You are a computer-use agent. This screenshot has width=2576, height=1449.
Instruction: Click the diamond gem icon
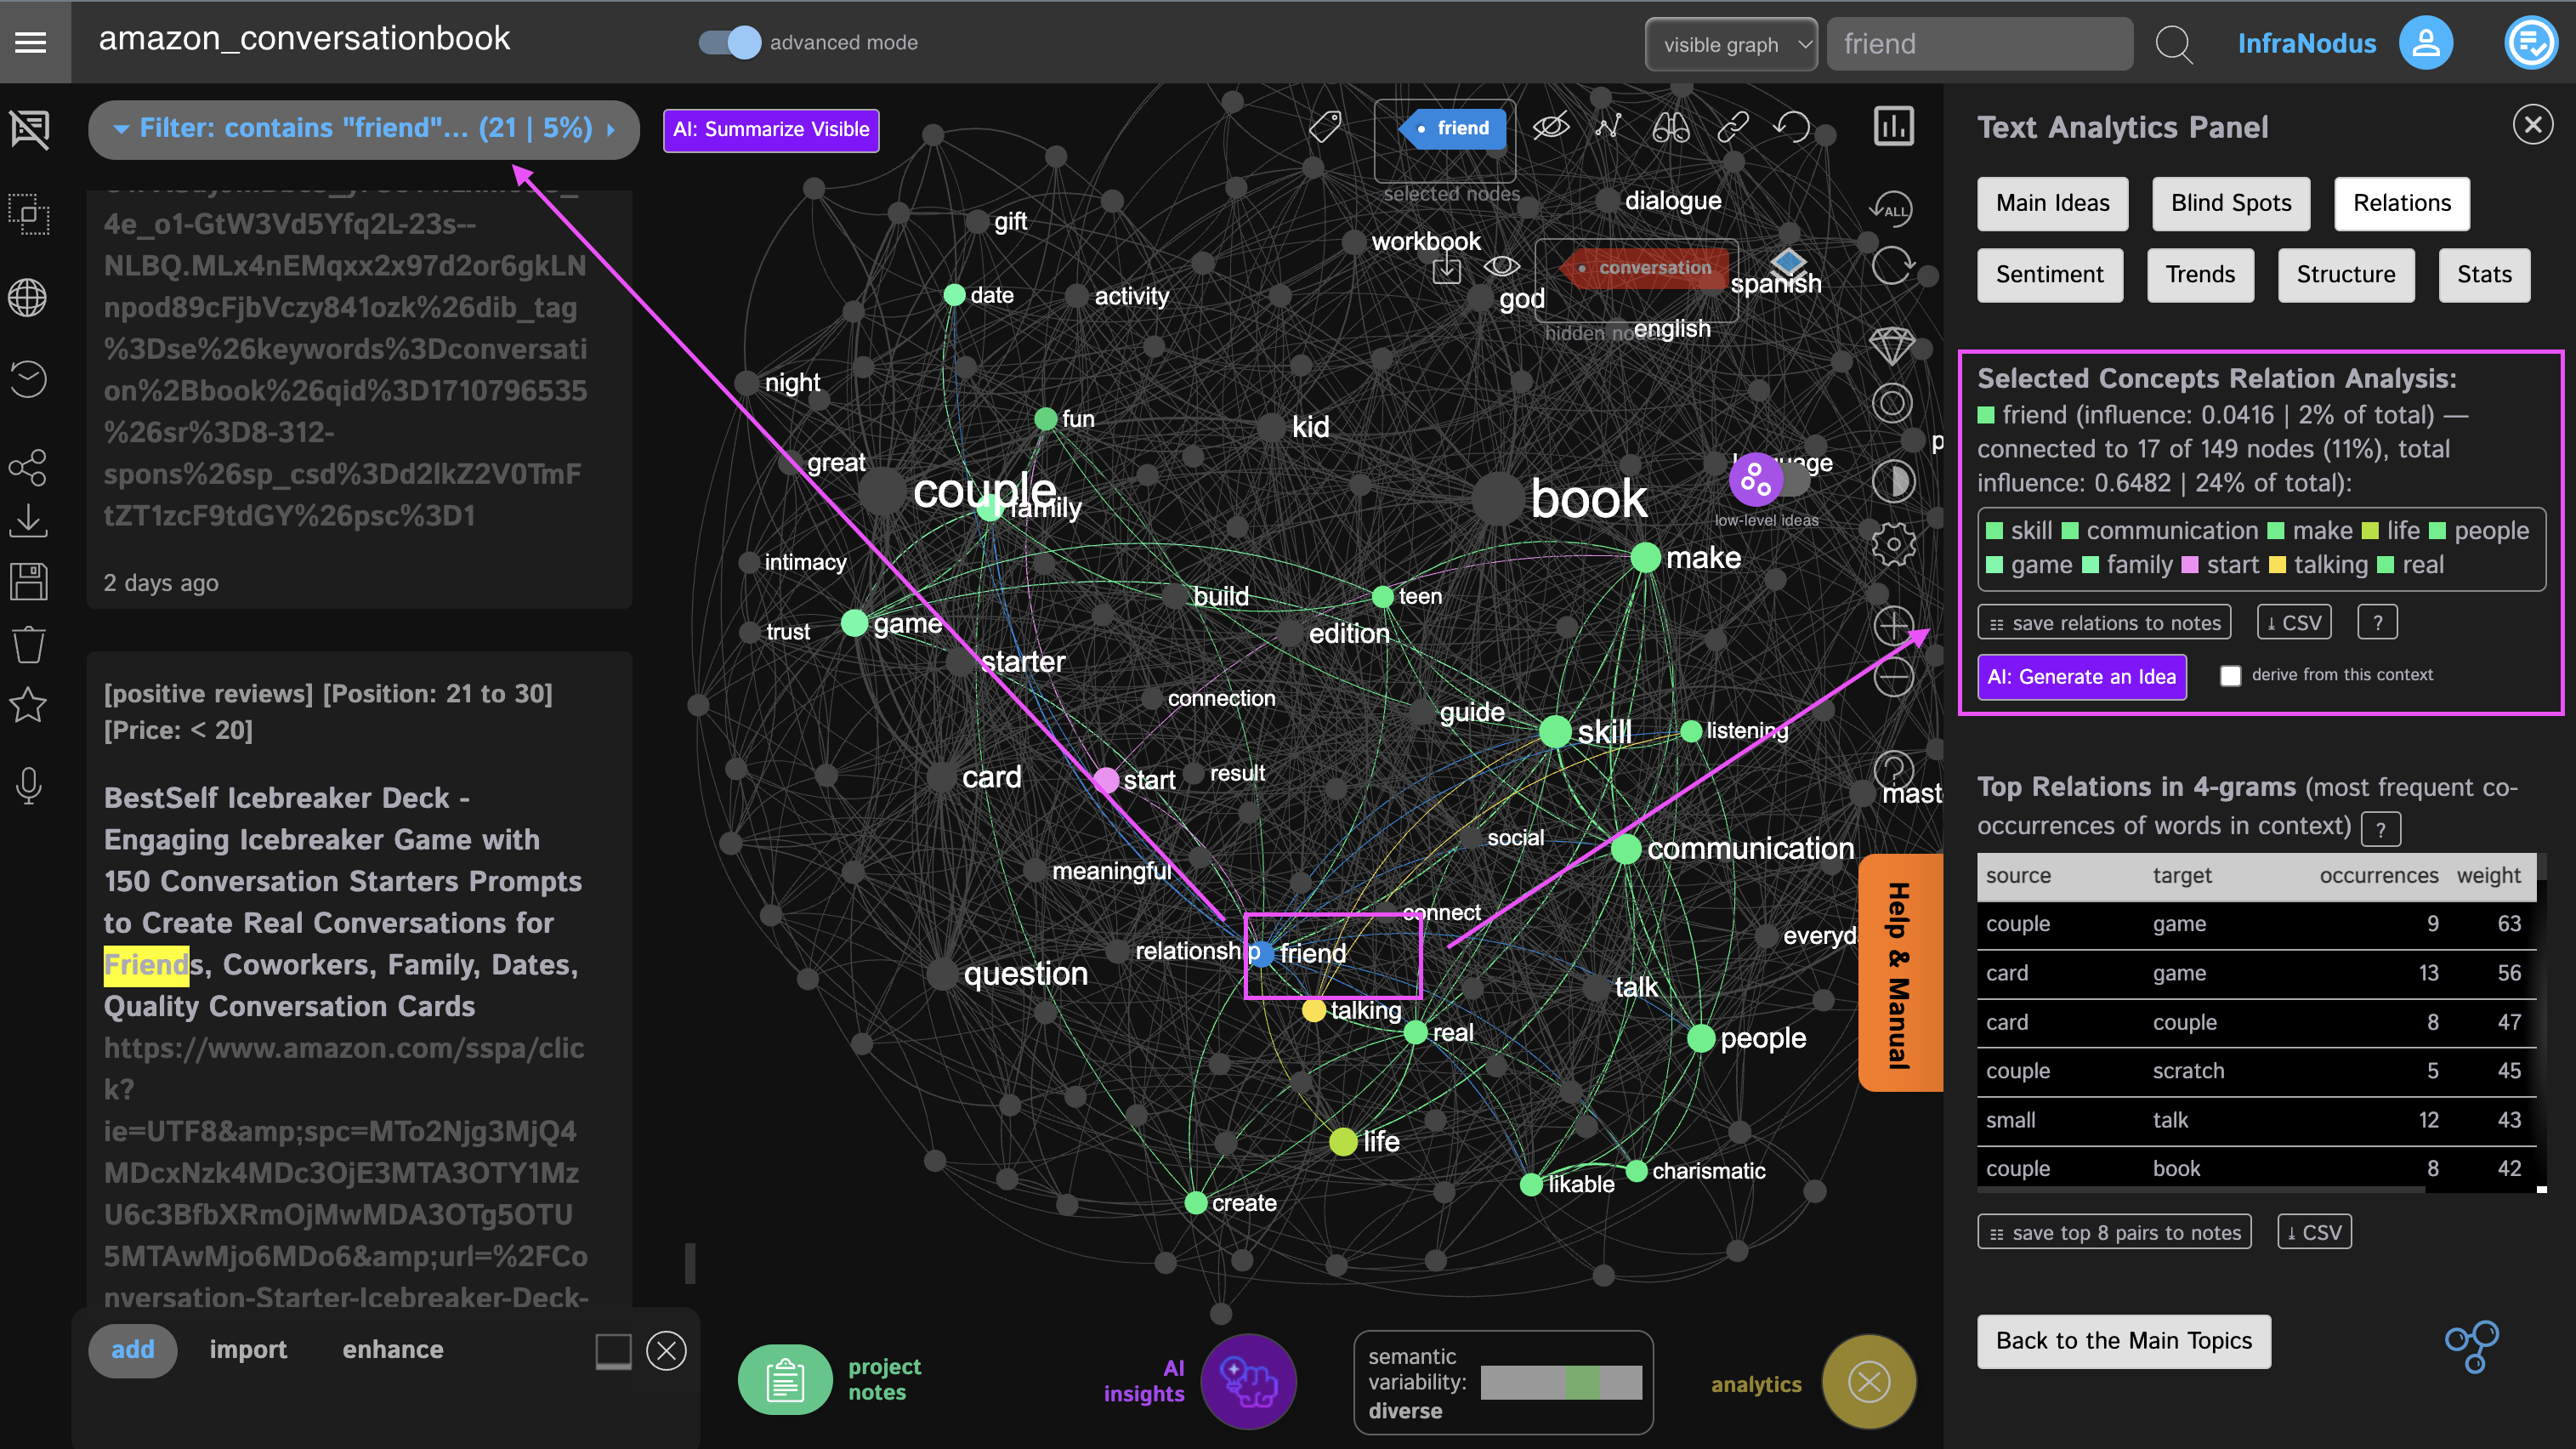1892,345
